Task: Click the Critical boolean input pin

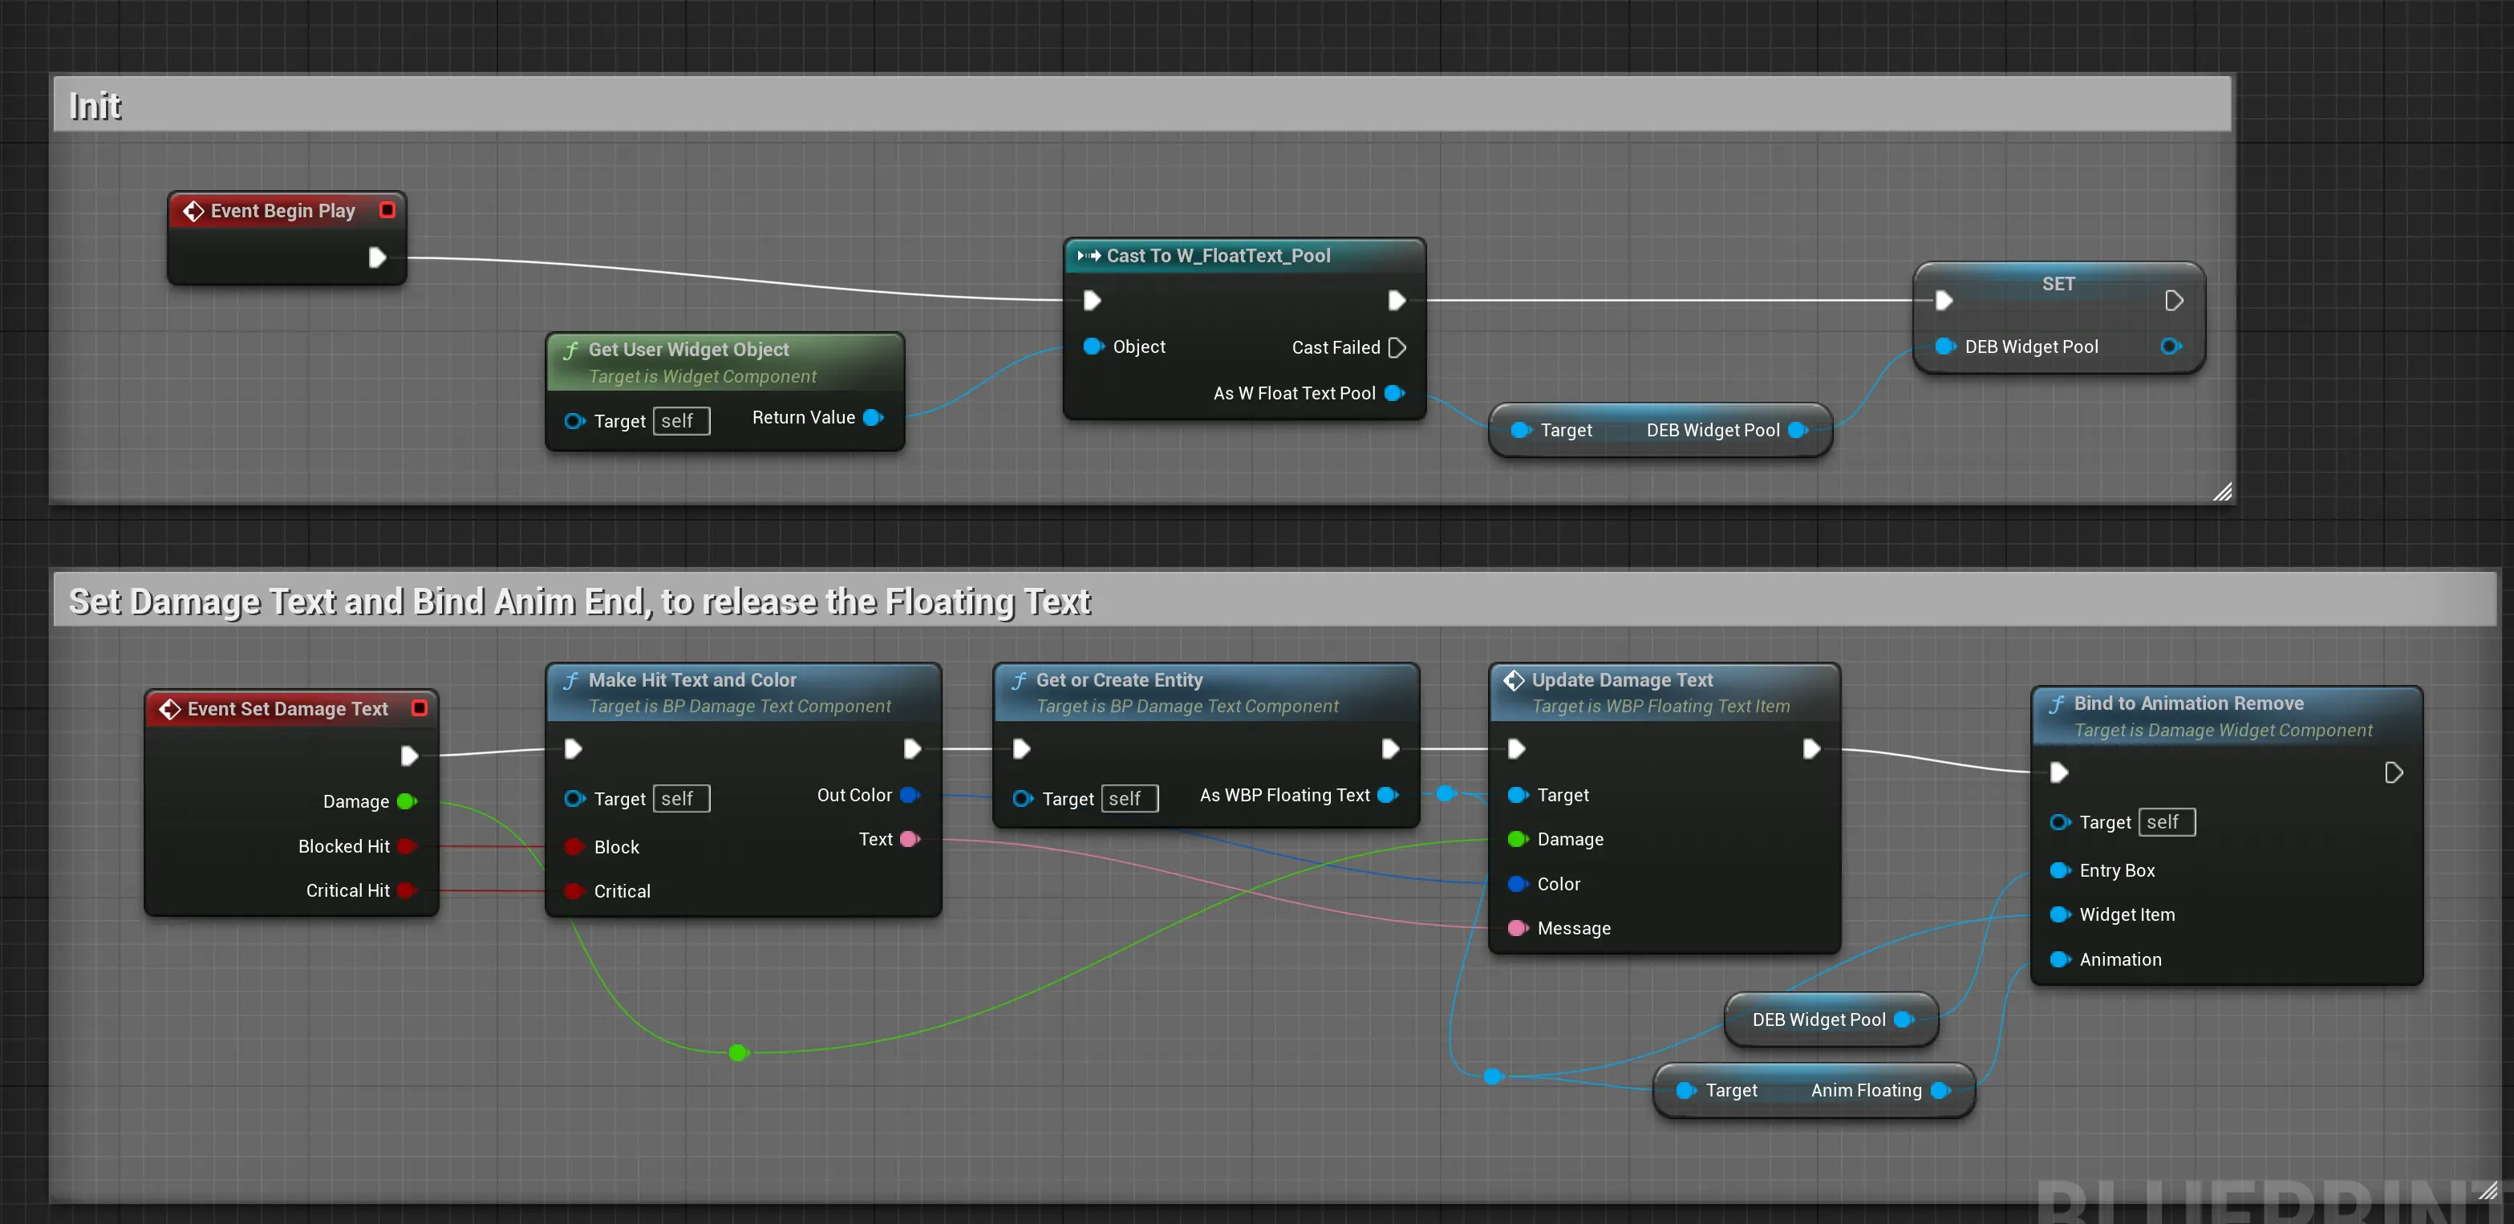Action: (574, 891)
